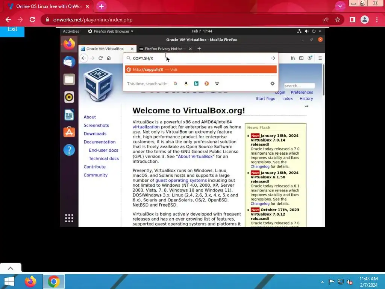Open Rhythmbox music player in dock

[69, 97]
